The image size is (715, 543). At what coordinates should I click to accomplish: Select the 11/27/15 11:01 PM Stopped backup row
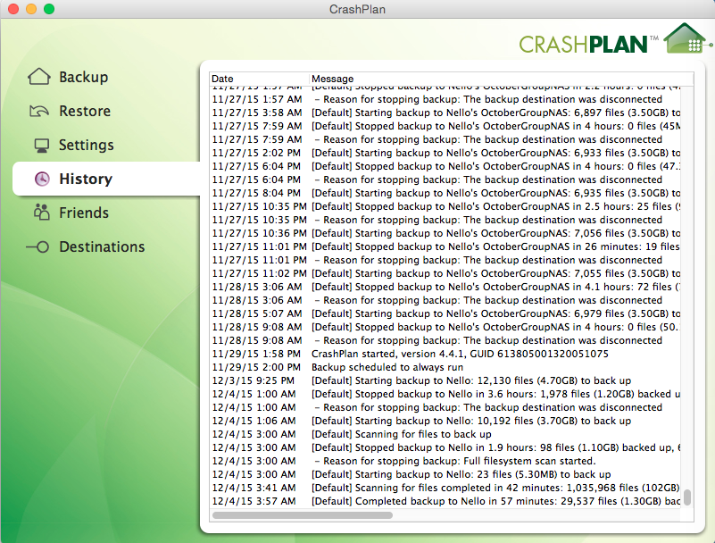point(445,246)
